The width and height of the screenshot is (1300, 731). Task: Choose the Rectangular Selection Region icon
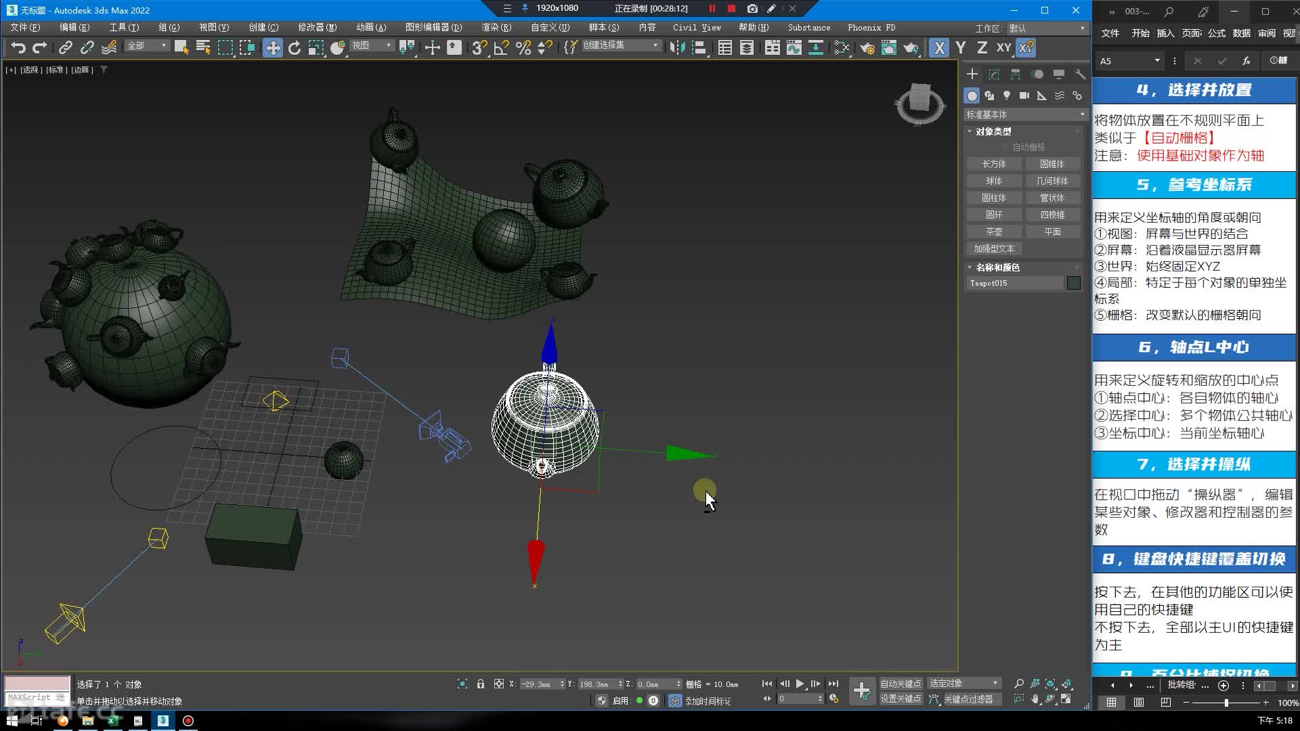coord(225,47)
